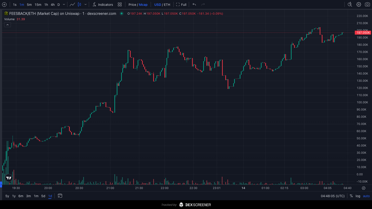The width and height of the screenshot is (372, 209).
Task: Choose the 4h timeframe
Action: (x=53, y=5)
